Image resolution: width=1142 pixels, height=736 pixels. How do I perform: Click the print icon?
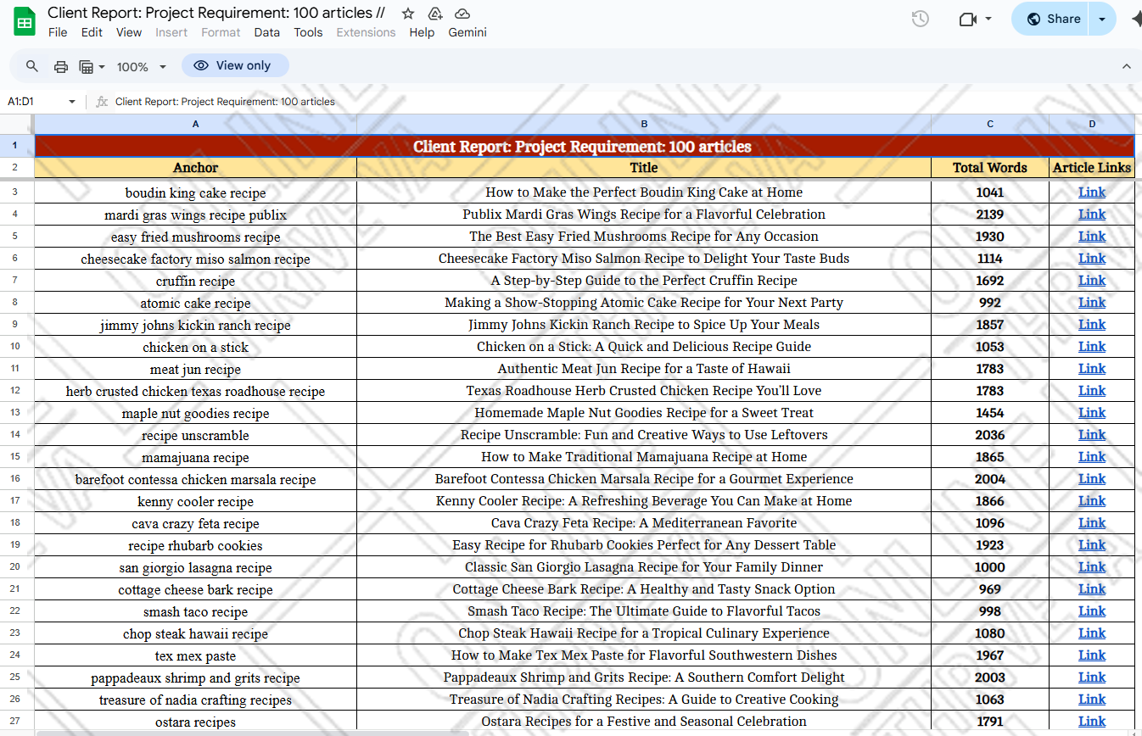(x=60, y=65)
